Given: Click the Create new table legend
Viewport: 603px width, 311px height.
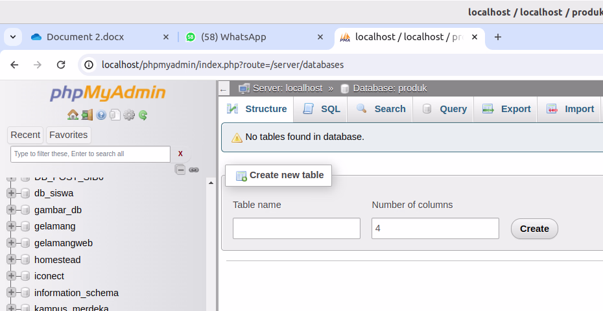Looking at the screenshot, I should (x=279, y=176).
